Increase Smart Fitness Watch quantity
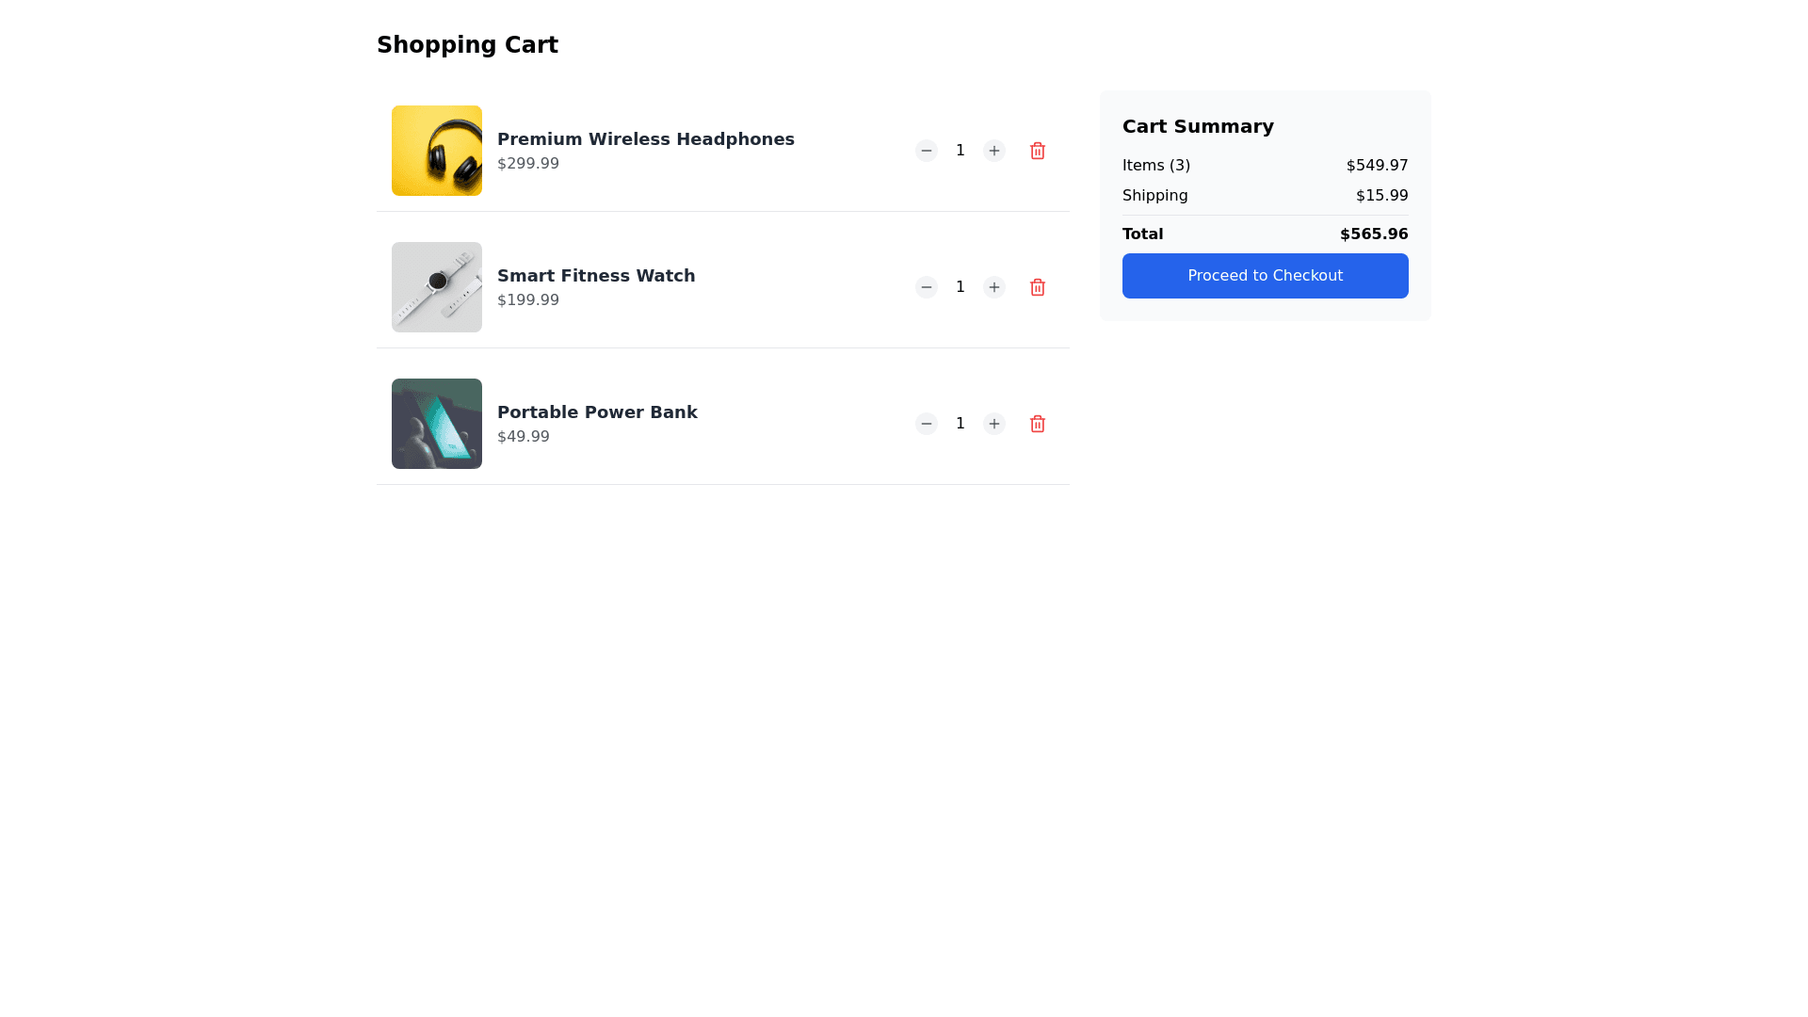Viewport: 1808px width, 1017px height. (994, 287)
